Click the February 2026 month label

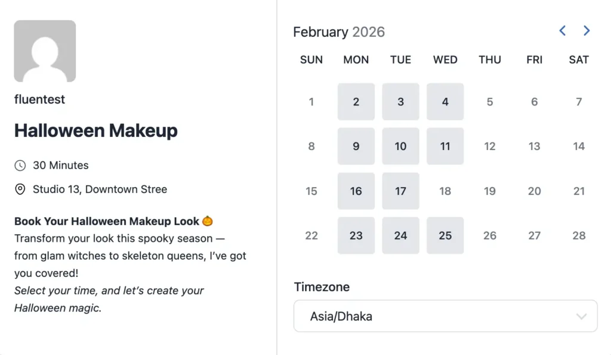[339, 32]
